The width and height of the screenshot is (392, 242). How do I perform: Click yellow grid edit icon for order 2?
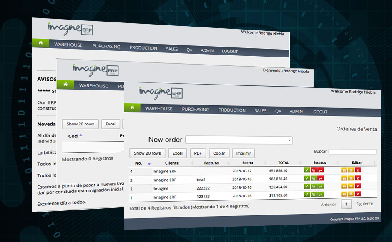(x=351, y=186)
